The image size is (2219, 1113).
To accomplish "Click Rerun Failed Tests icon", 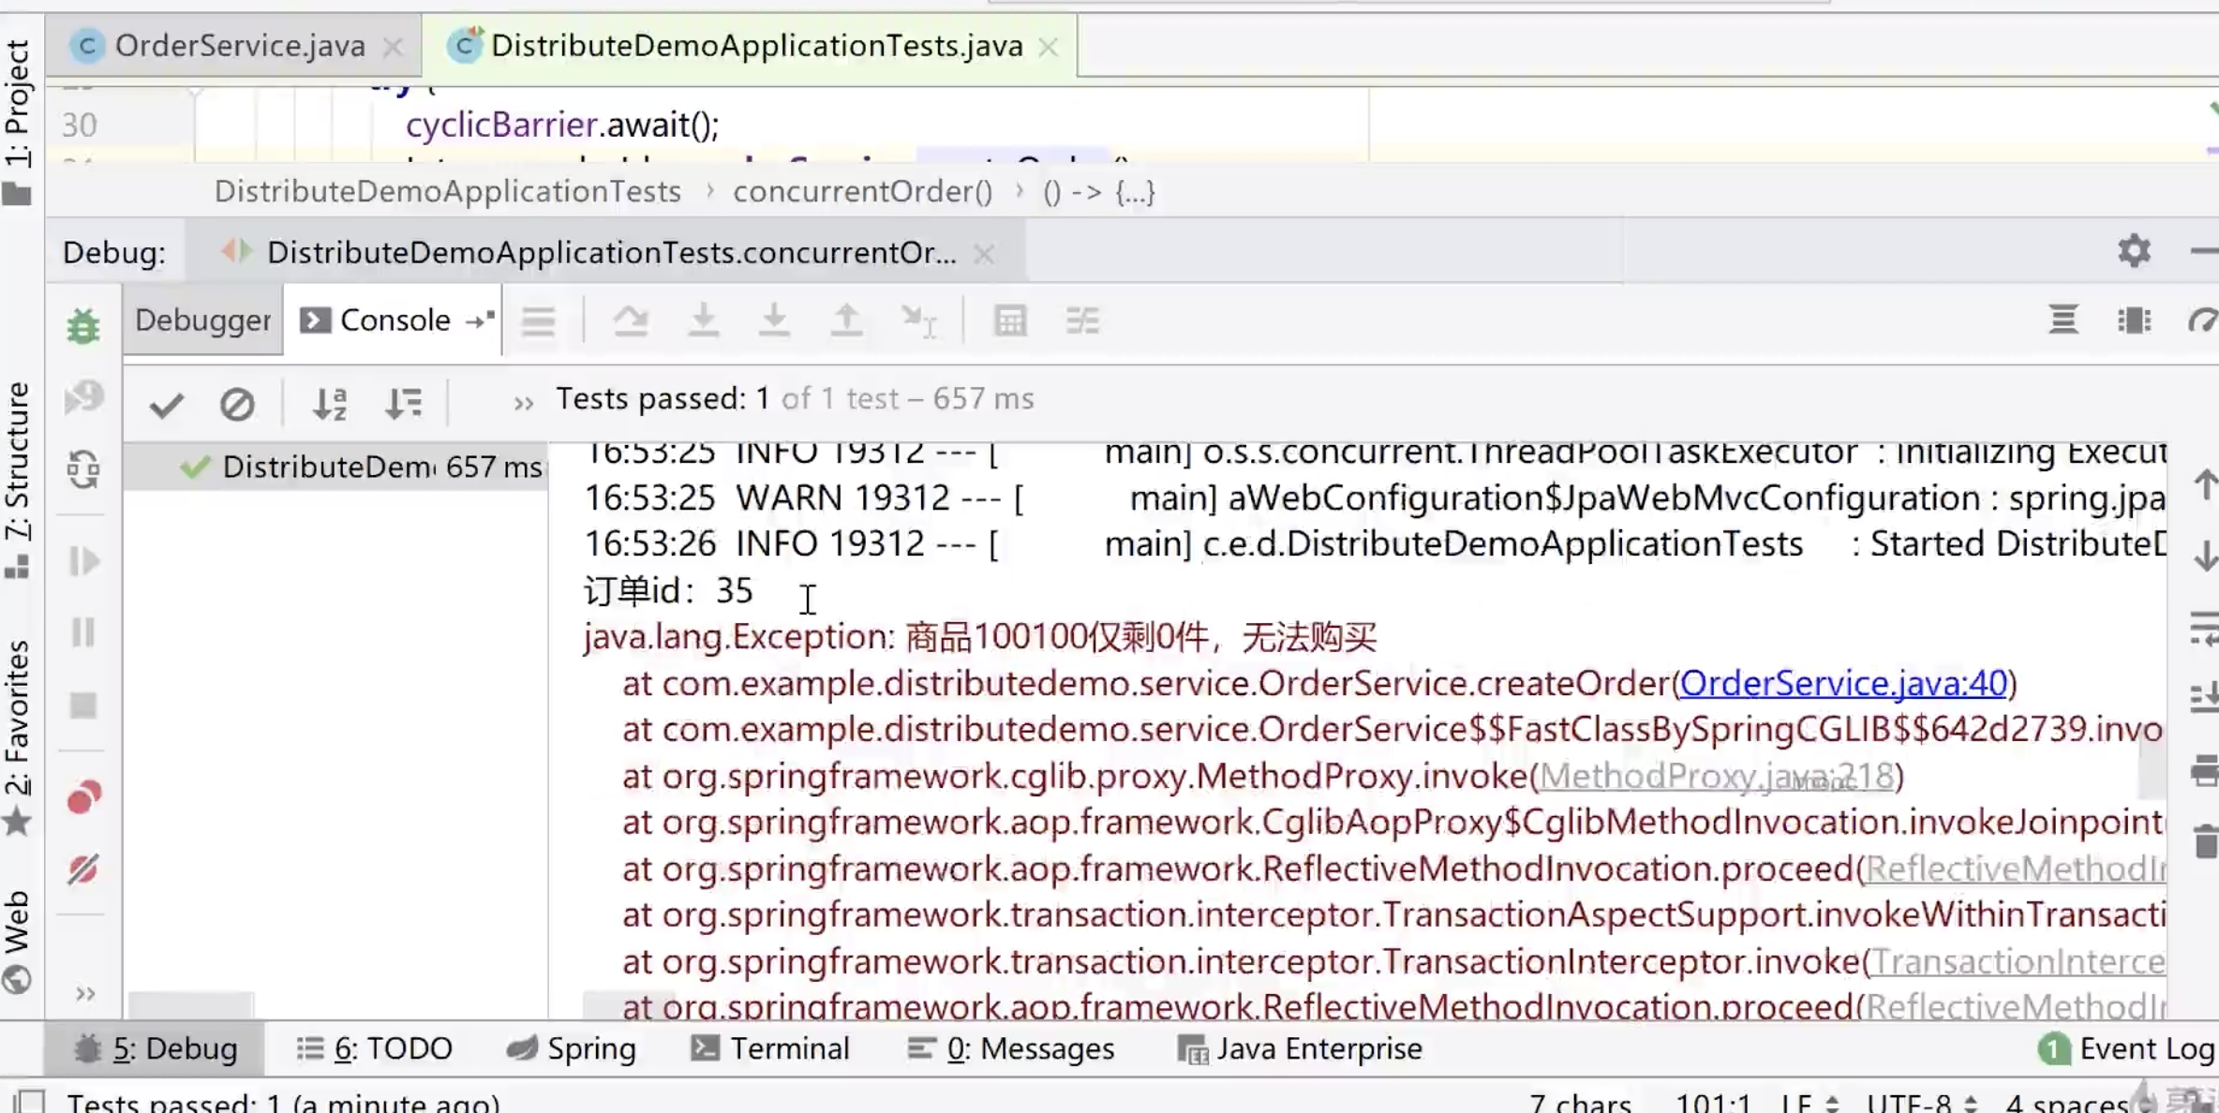I will point(83,397).
